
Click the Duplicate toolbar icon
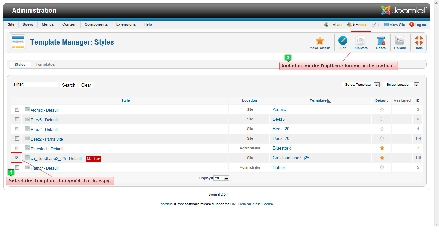click(x=361, y=40)
